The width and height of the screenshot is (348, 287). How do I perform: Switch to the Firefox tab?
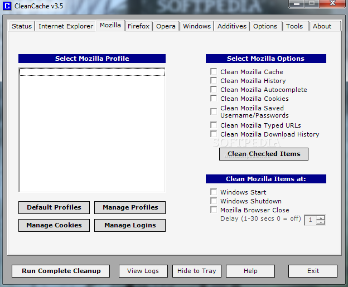[x=138, y=26]
